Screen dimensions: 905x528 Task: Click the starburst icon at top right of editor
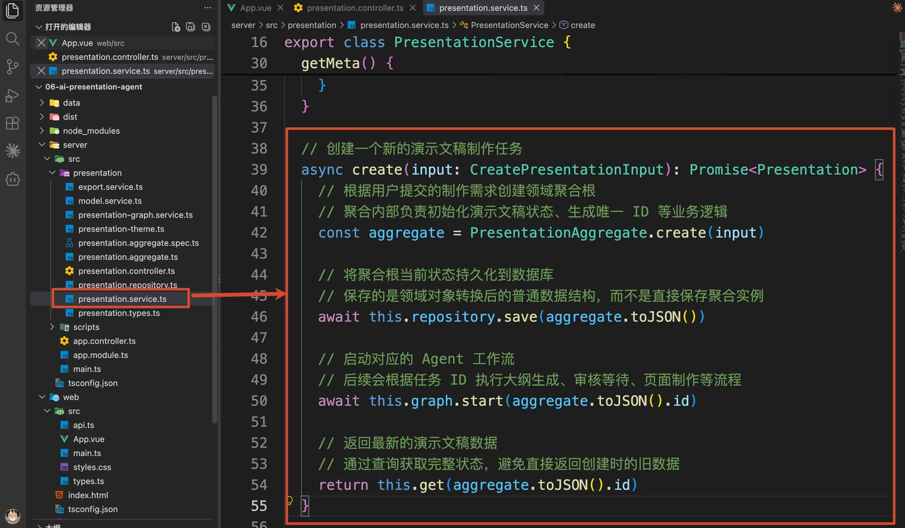[x=897, y=8]
